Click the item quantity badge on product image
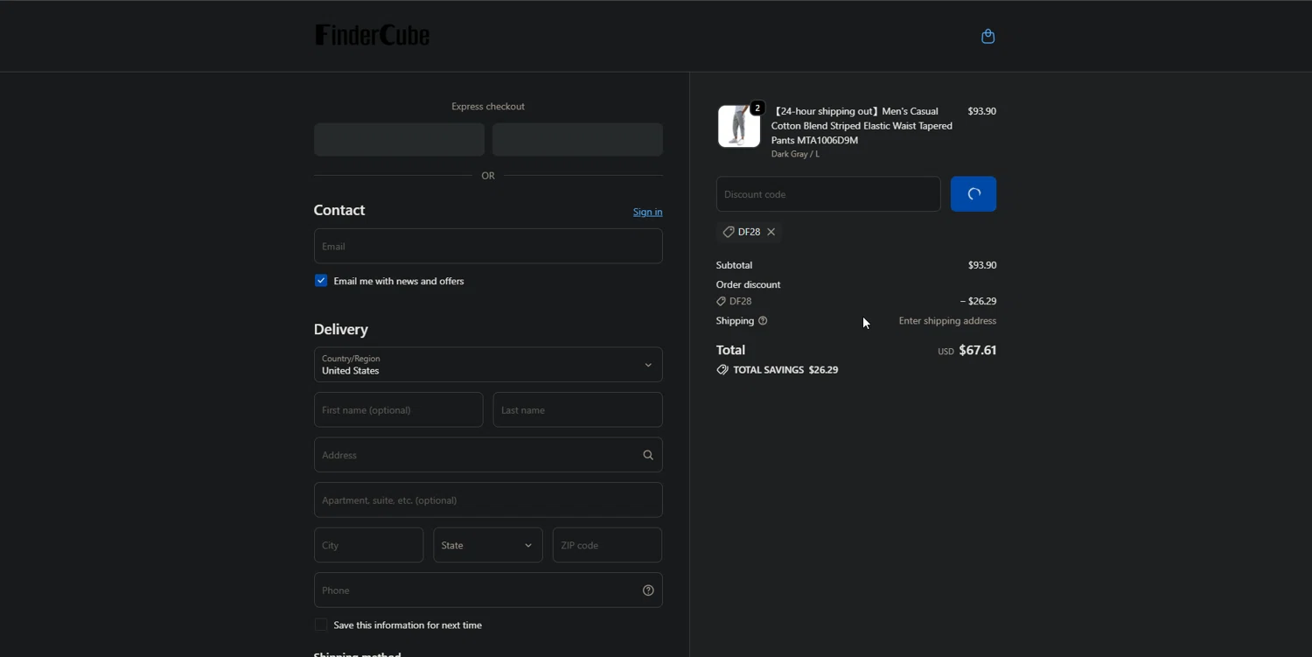 tap(757, 108)
